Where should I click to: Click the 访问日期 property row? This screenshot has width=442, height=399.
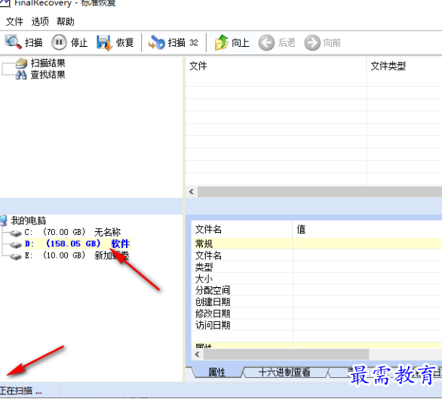[x=317, y=325]
